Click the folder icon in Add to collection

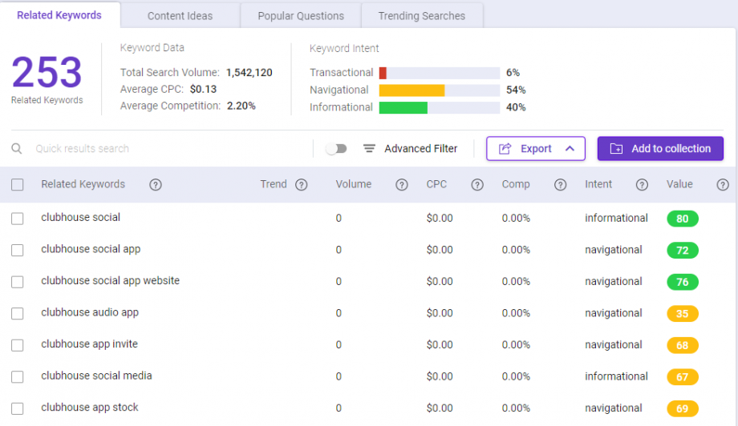(616, 148)
